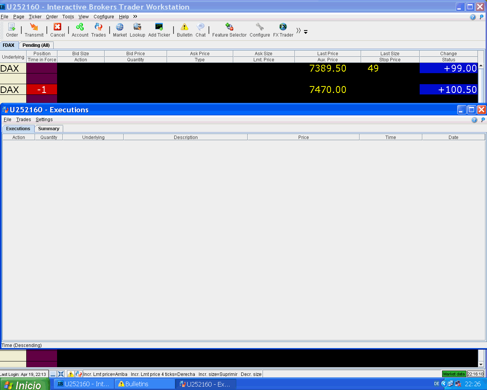Sort executions by Price column header

click(x=303, y=137)
